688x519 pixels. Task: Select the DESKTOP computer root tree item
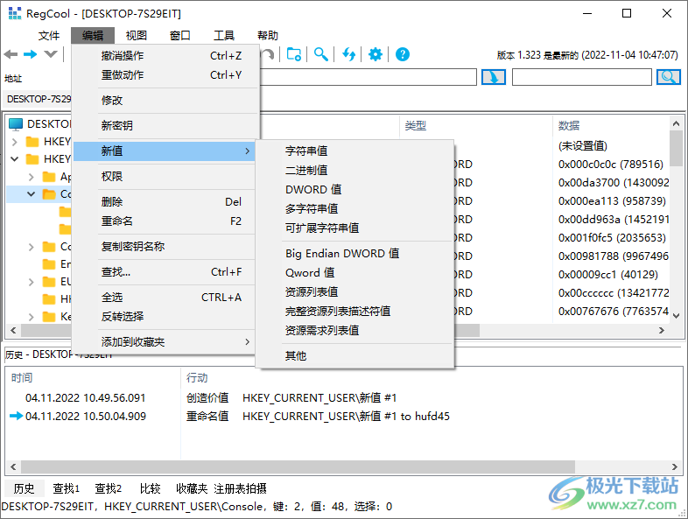(40, 124)
